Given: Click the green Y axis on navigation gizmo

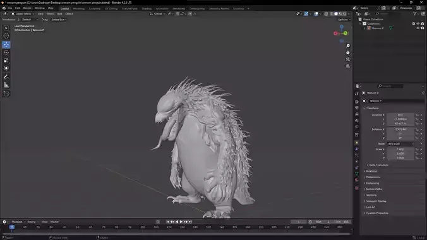Looking at the screenshot, I should coord(346,33).
